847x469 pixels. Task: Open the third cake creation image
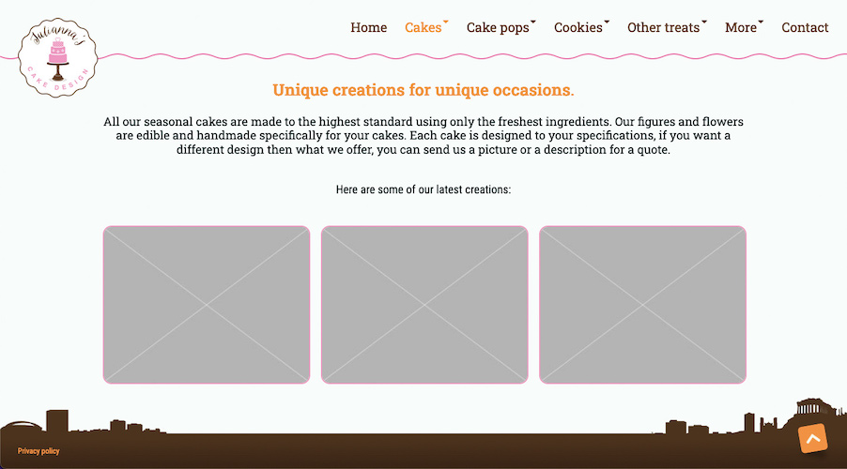[642, 305]
